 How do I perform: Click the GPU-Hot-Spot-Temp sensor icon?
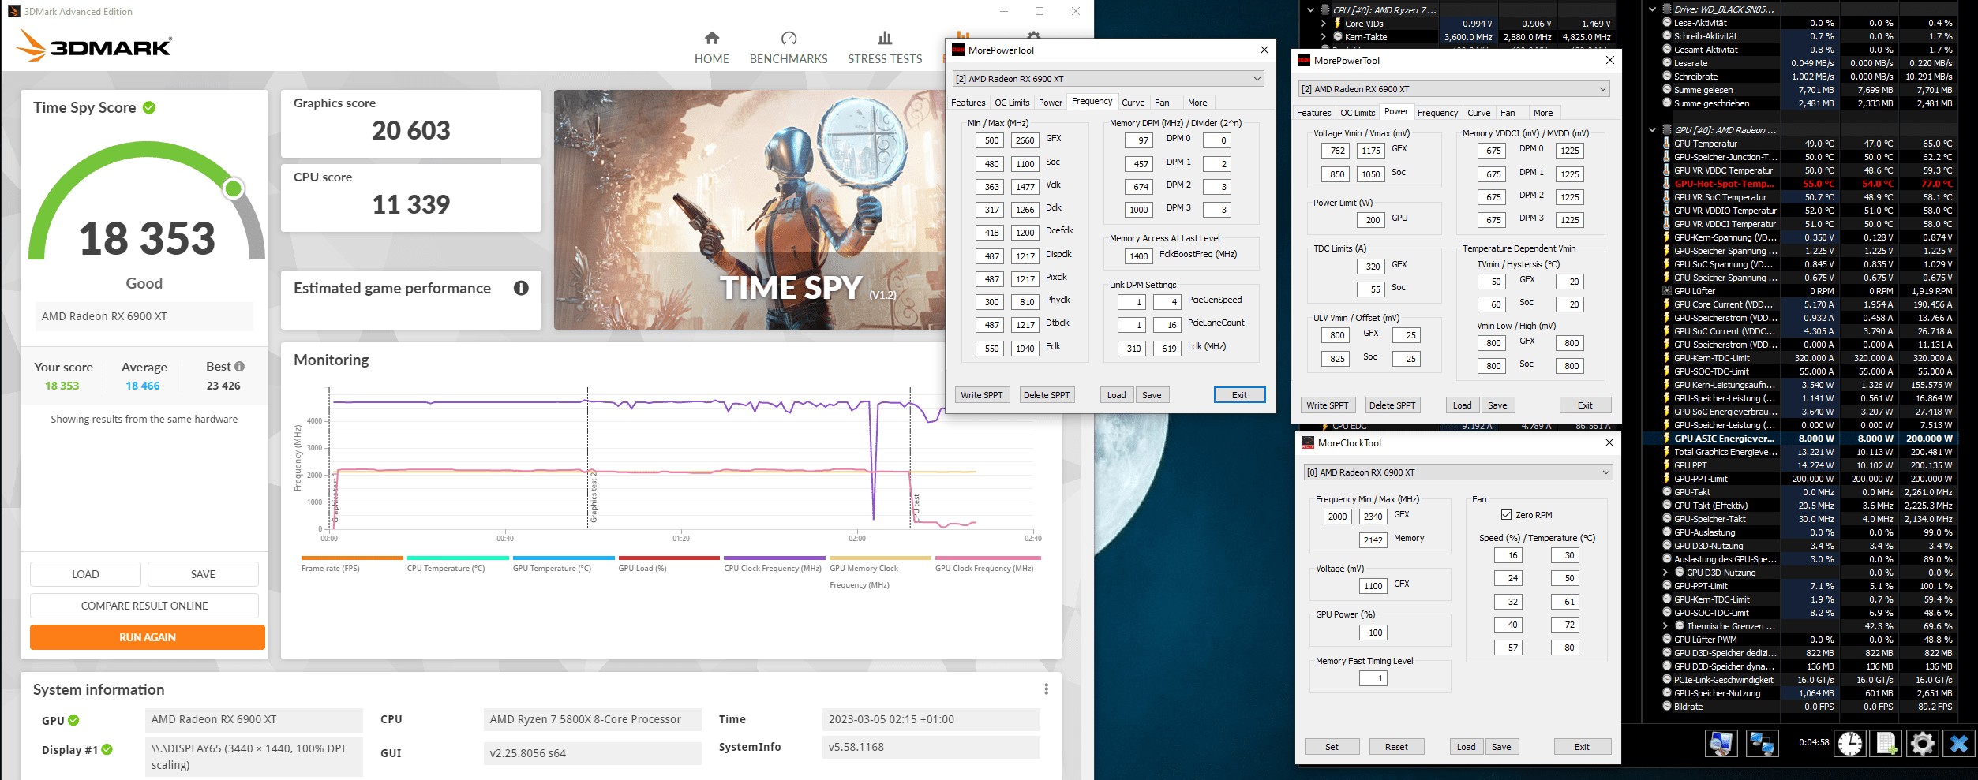click(x=1667, y=184)
